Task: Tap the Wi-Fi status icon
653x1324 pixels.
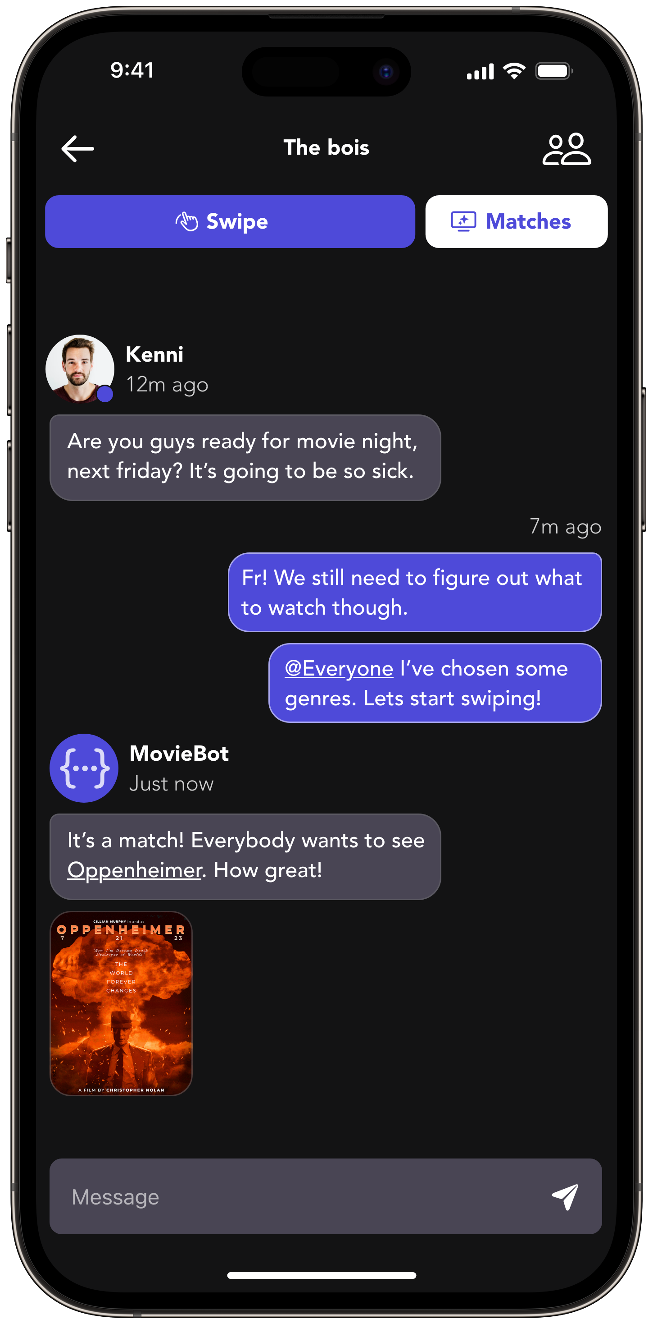Action: coord(514,71)
